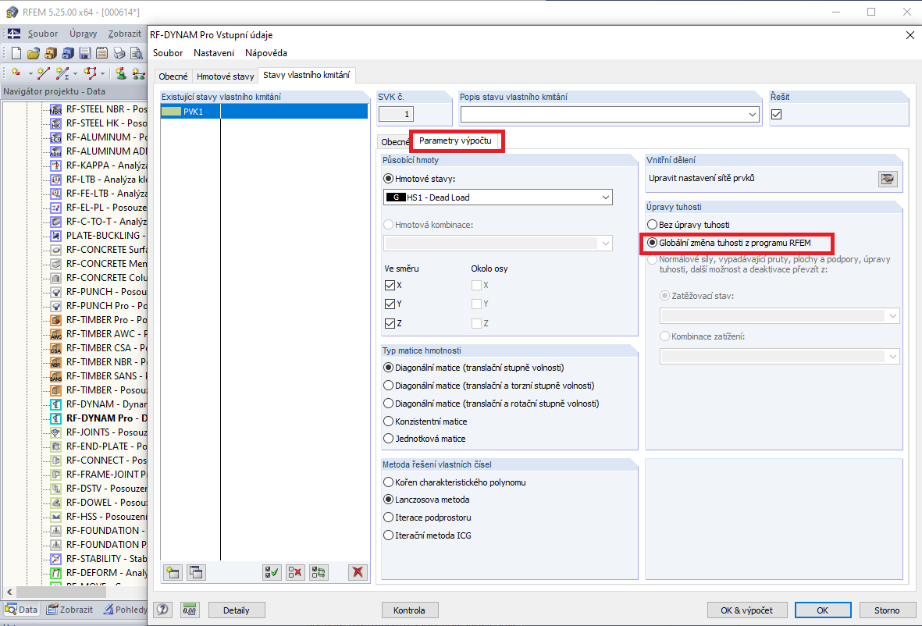Click the invert selection icon
The width and height of the screenshot is (922, 626).
click(x=319, y=572)
